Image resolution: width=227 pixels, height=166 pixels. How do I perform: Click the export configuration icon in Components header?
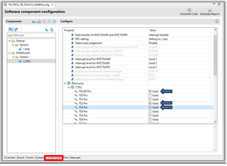pos(38,22)
